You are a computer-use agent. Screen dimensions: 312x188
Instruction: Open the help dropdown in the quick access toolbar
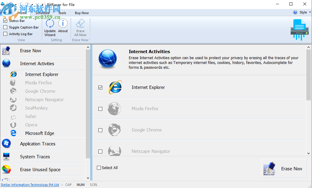[32, 5]
